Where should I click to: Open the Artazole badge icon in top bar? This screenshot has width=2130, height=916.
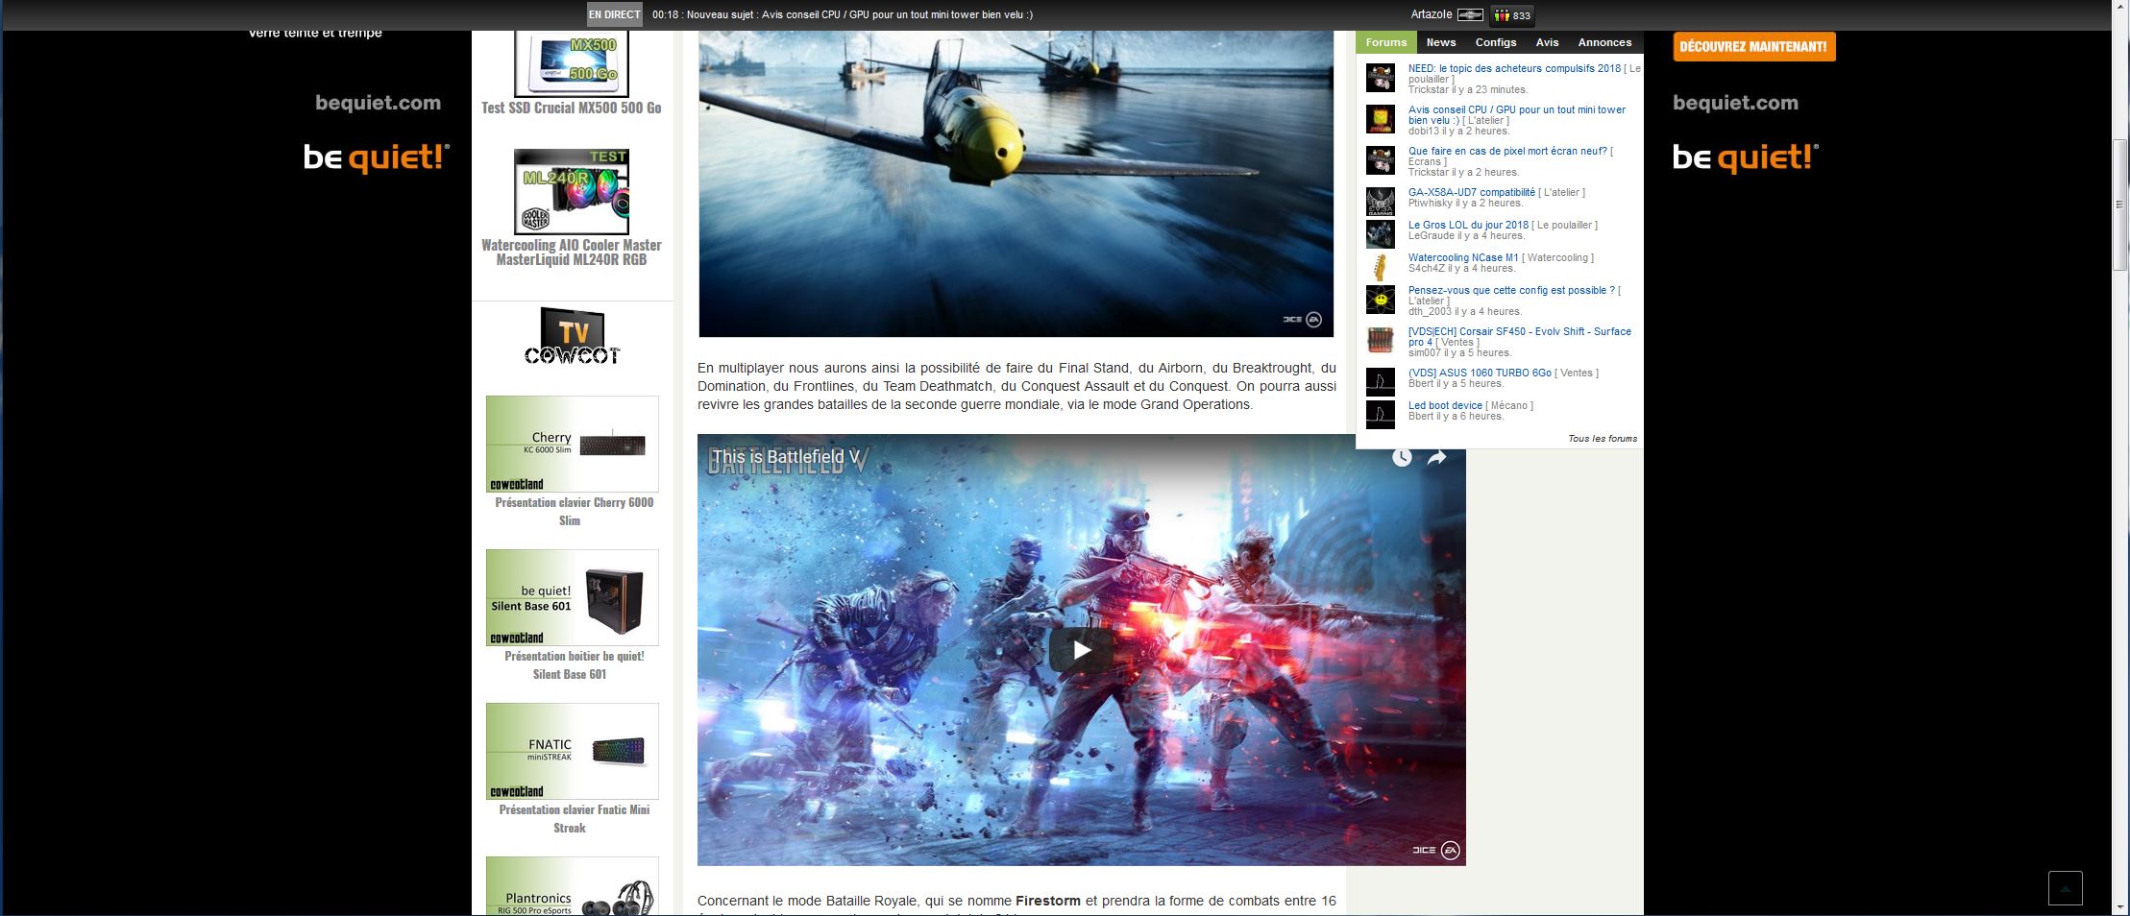pos(1470,15)
